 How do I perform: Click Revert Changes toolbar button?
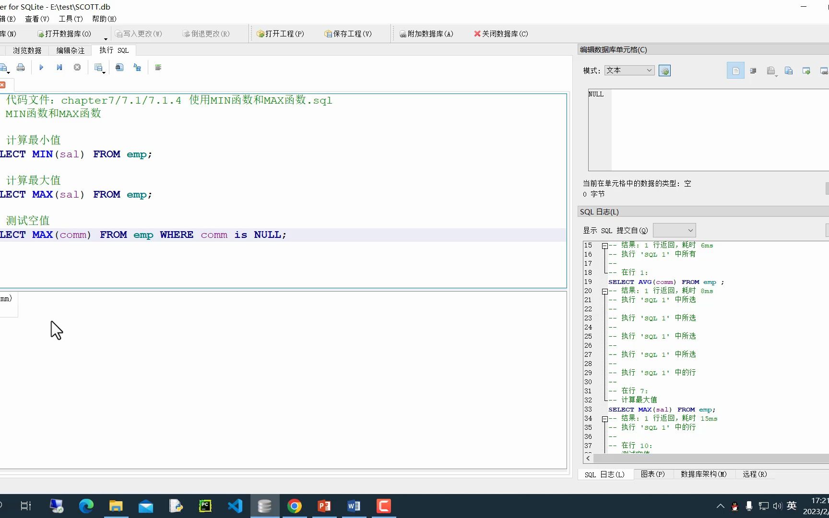(x=206, y=34)
